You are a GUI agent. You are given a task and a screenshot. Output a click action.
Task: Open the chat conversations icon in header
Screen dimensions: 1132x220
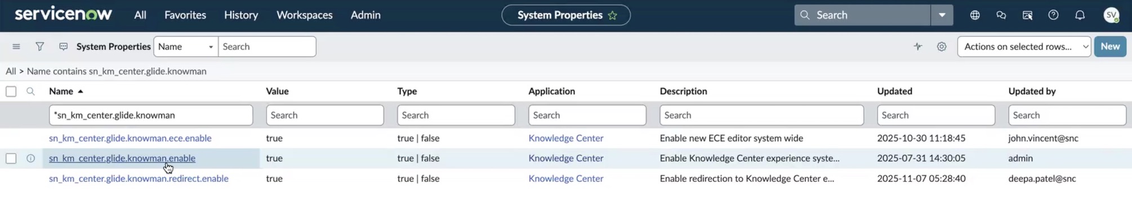[x=1001, y=15]
